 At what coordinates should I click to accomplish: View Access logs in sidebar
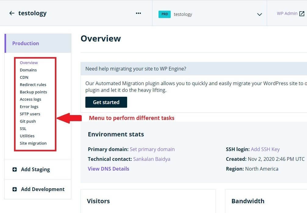tap(30, 99)
